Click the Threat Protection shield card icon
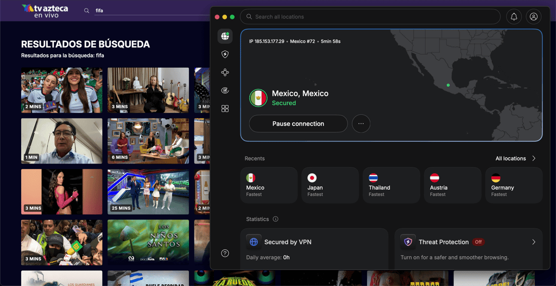 (x=408, y=242)
